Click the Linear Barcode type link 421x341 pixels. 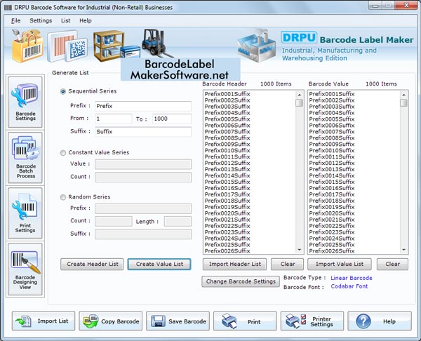352,278
